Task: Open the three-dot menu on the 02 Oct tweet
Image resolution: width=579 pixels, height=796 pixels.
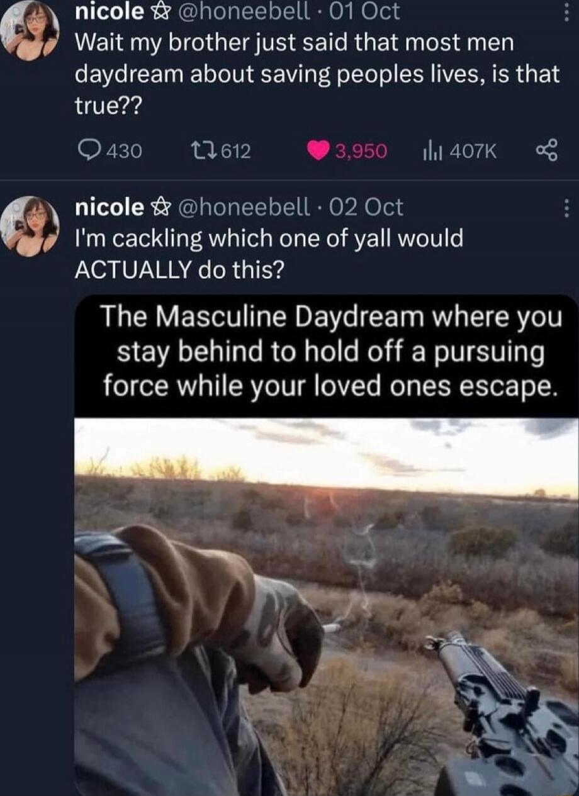Action: [566, 208]
